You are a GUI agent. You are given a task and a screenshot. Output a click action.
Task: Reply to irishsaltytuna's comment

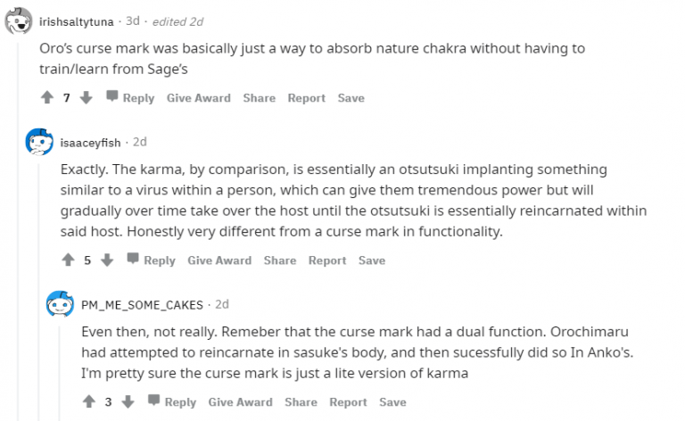click(x=130, y=98)
